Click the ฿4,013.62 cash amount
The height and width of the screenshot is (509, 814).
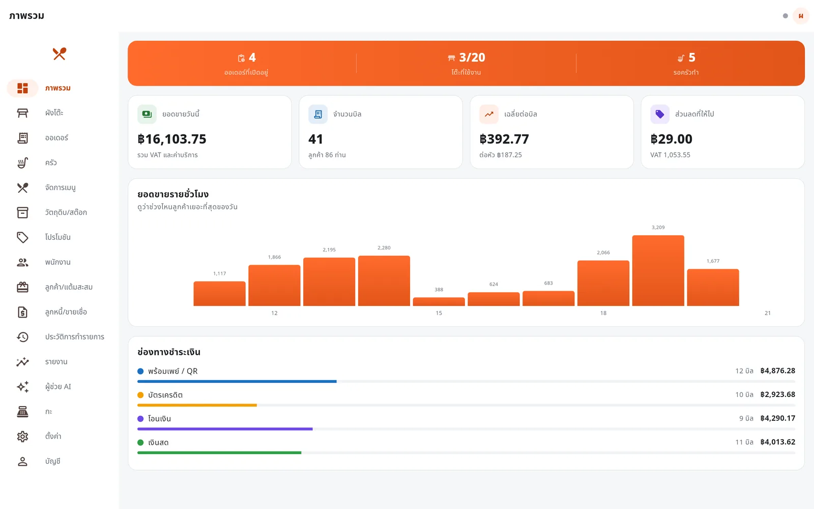pos(777,442)
